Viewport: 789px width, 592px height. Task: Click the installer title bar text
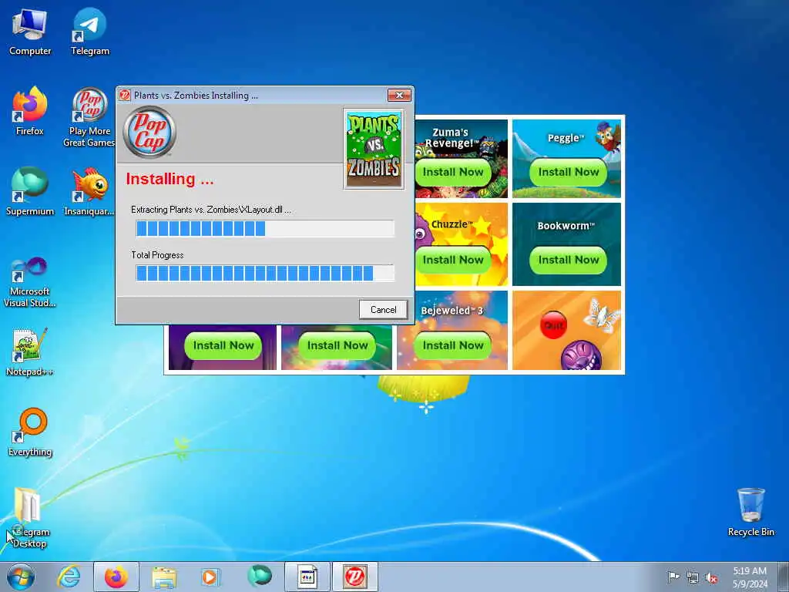(196, 95)
